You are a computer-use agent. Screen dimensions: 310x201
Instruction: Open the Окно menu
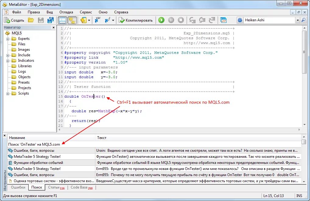click(103, 12)
